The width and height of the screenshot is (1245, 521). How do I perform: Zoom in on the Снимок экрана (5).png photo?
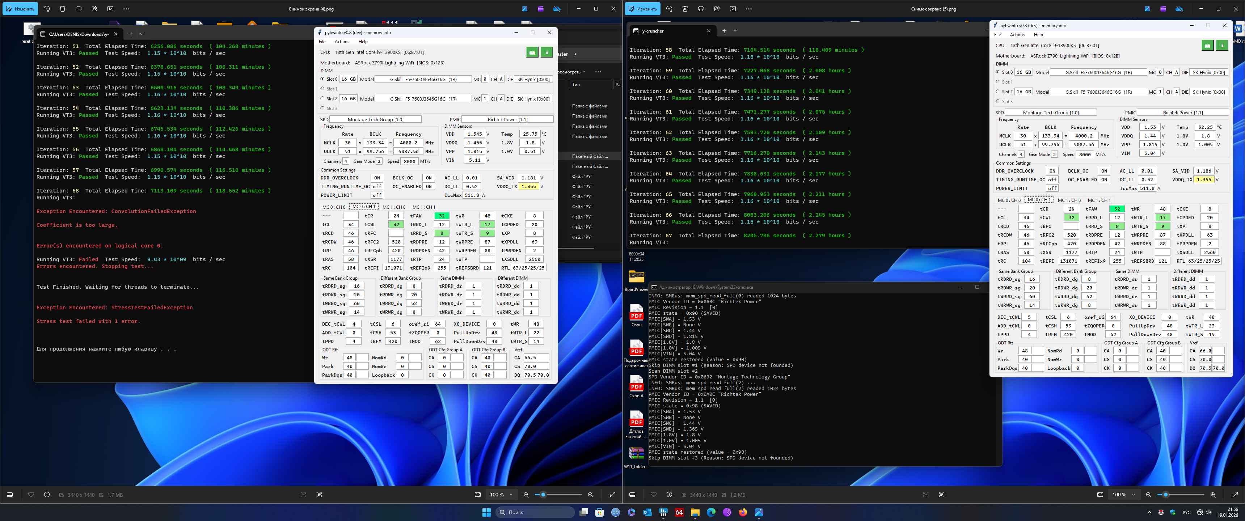tap(1213, 495)
